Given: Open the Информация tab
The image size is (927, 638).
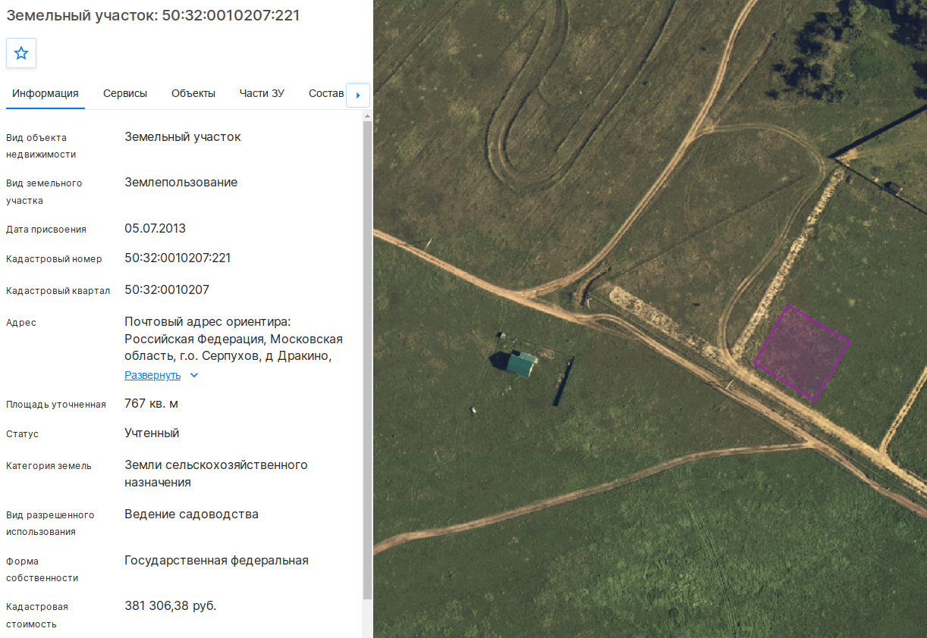Looking at the screenshot, I should tap(46, 93).
